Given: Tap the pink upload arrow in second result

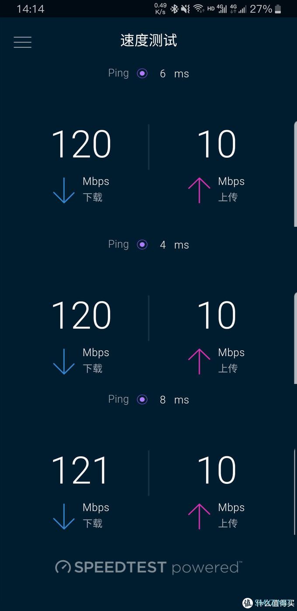Looking at the screenshot, I should pyautogui.click(x=199, y=361).
